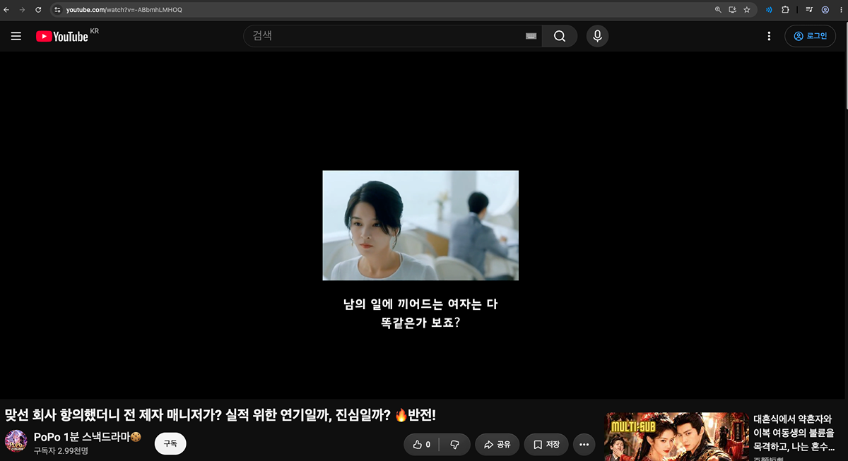Open the PoPo 1분 스낵드라마 channel name
This screenshot has width=848, height=461.
click(x=88, y=437)
